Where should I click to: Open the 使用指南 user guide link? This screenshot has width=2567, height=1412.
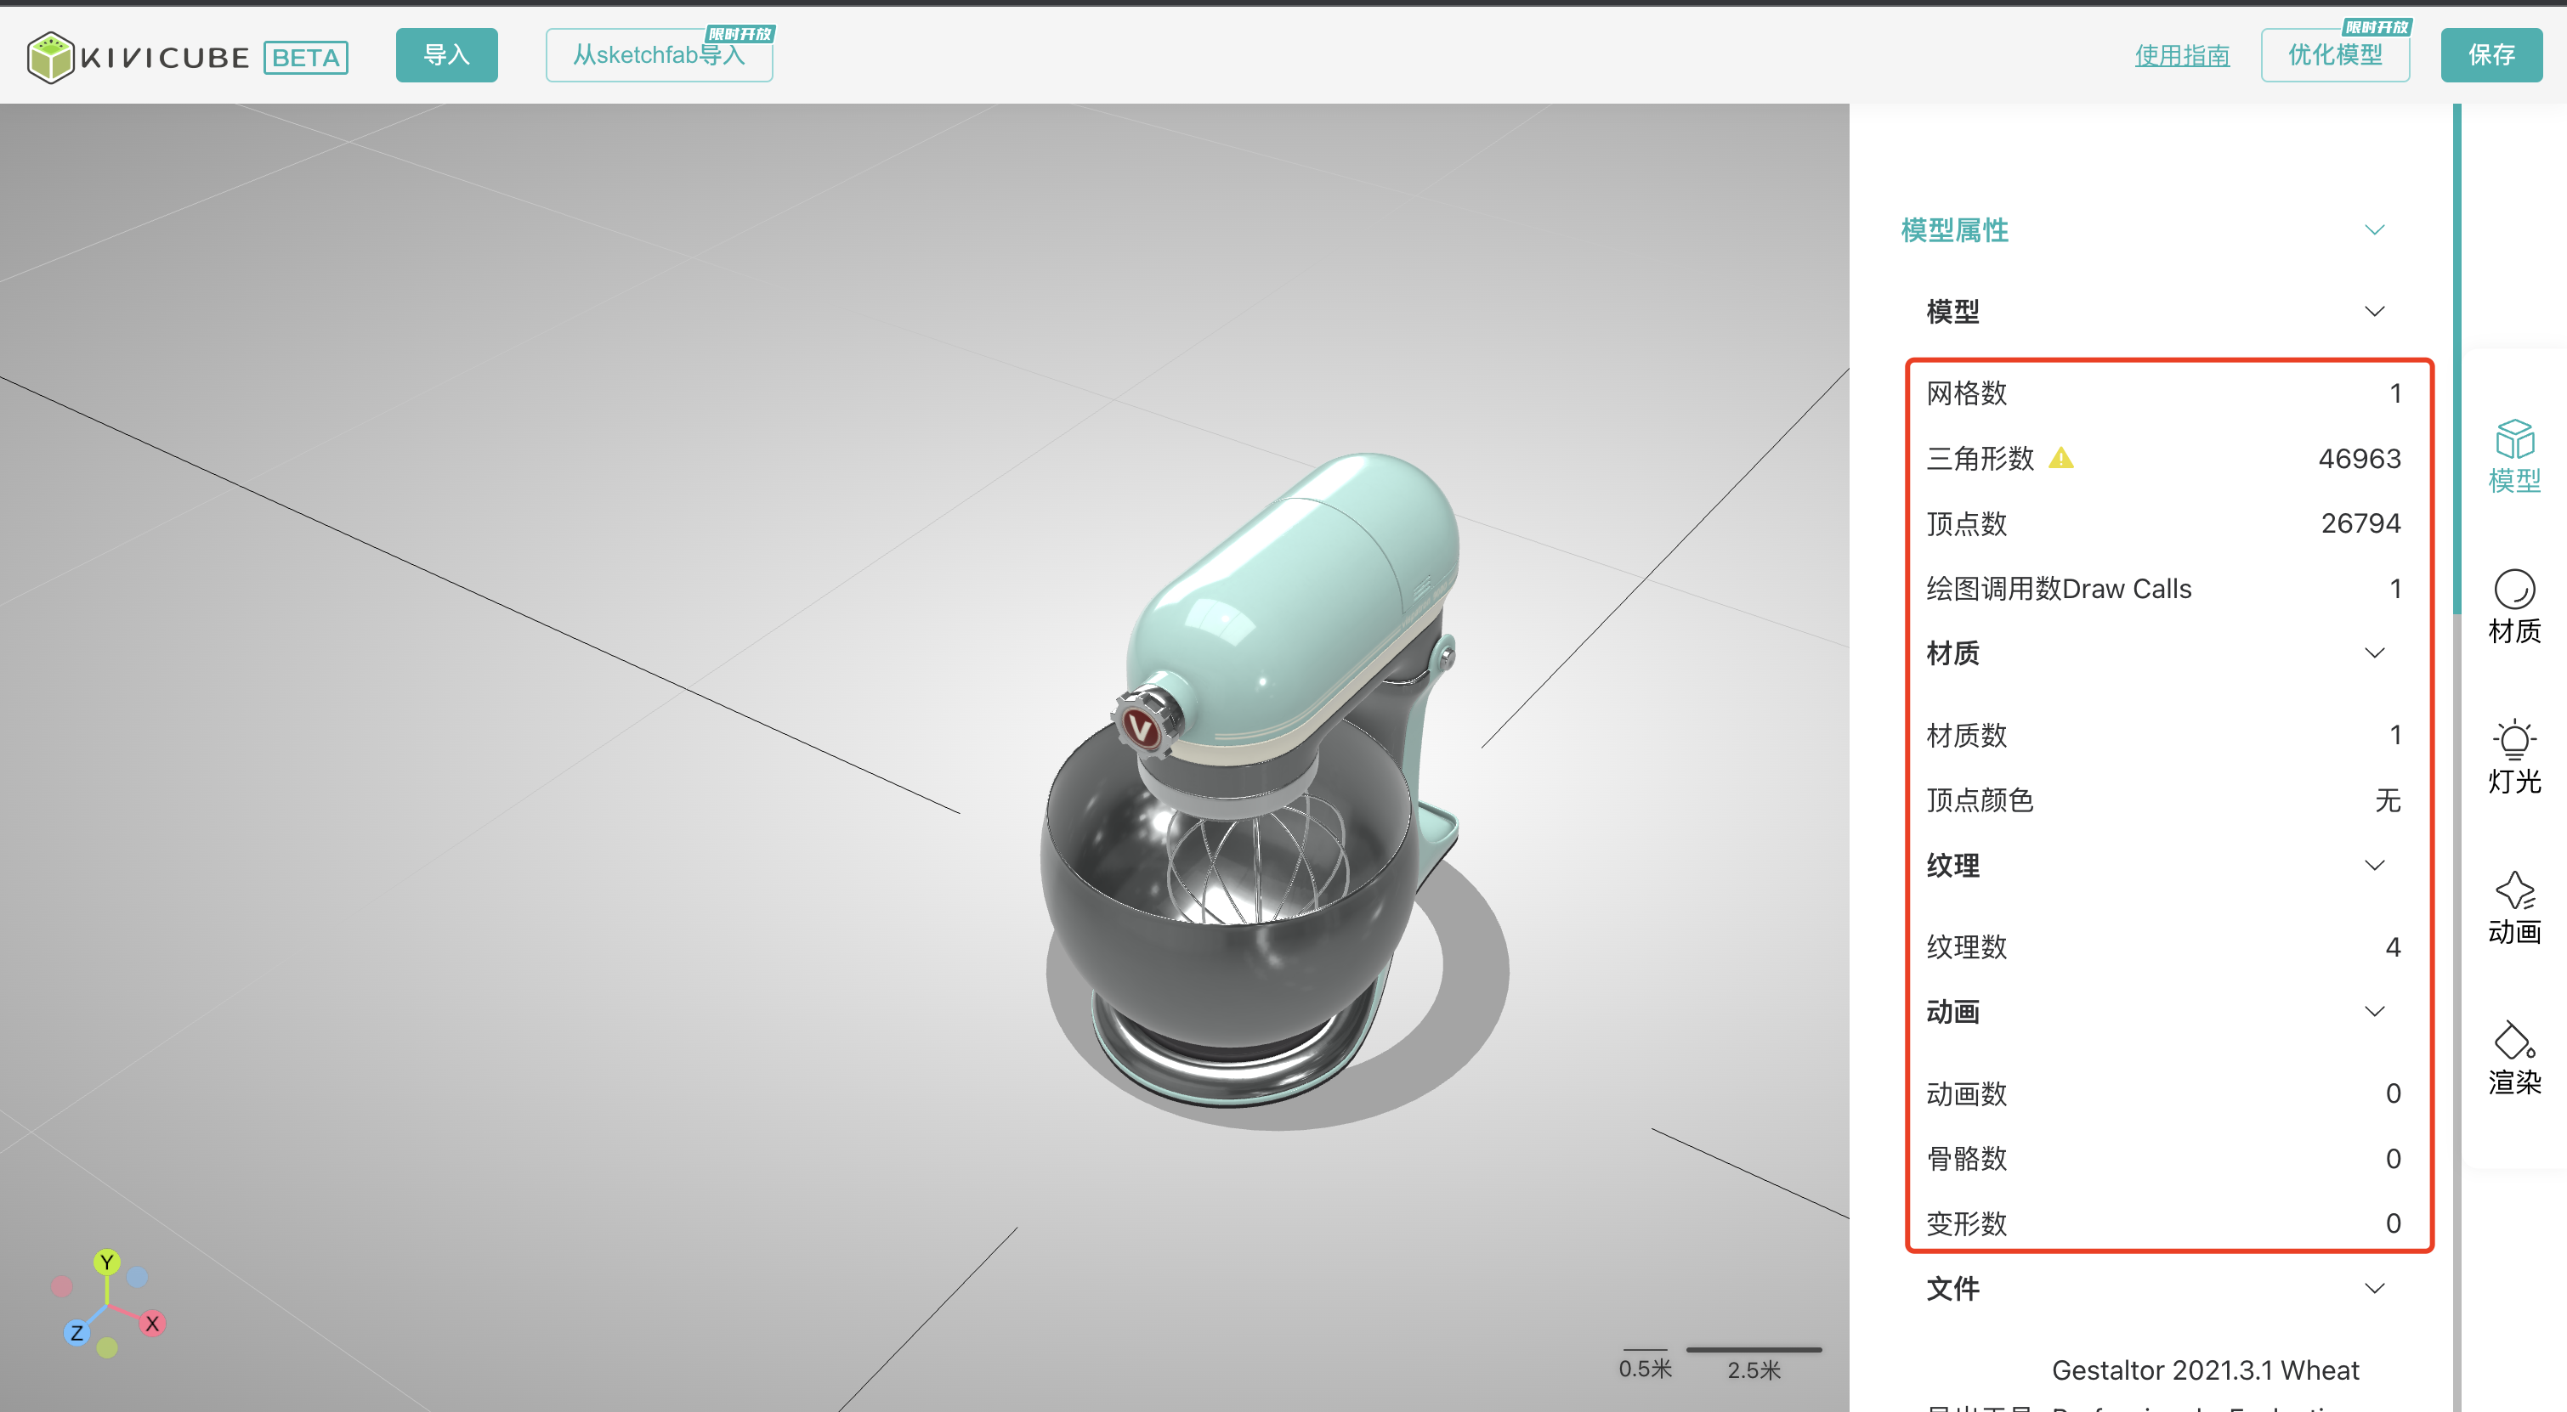pos(2181,54)
